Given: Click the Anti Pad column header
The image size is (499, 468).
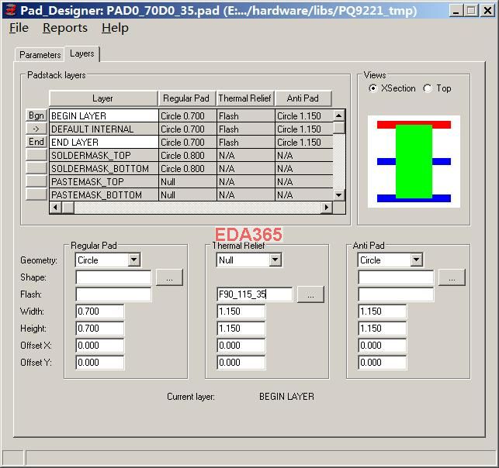Looking at the screenshot, I should (303, 98).
